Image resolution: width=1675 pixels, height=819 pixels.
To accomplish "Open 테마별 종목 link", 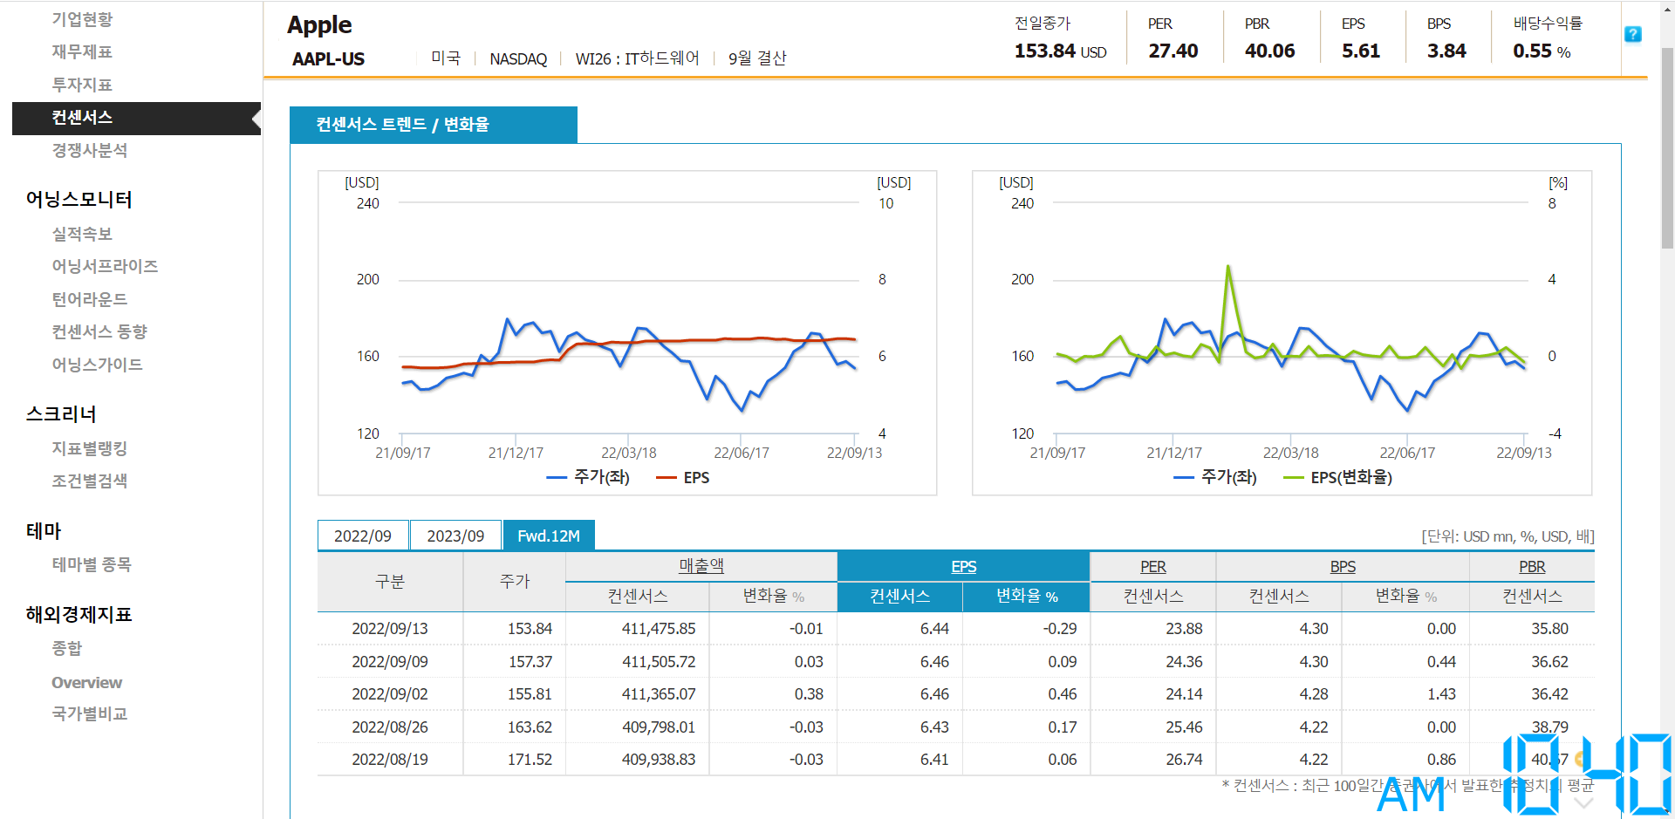I will [92, 564].
